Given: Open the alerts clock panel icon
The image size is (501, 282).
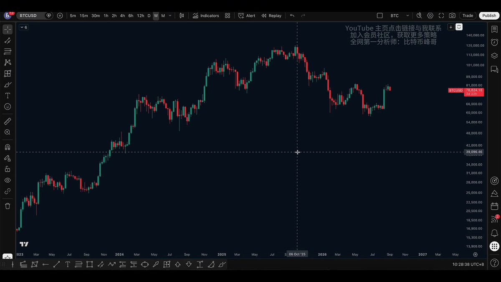Looking at the screenshot, I should (x=494, y=42).
